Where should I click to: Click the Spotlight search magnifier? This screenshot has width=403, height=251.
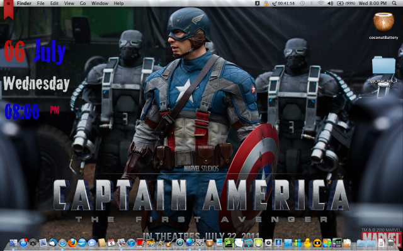coord(395,4)
